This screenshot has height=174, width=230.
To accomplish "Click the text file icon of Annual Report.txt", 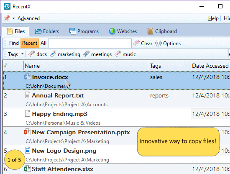I will pyautogui.click(x=28, y=95).
